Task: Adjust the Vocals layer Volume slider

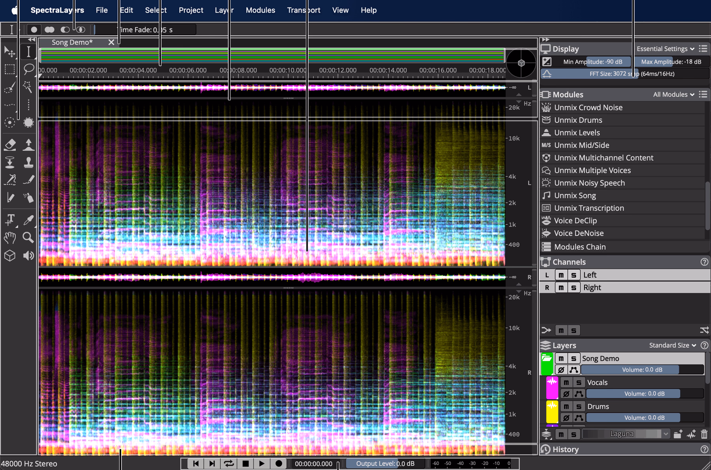Action: point(645,394)
